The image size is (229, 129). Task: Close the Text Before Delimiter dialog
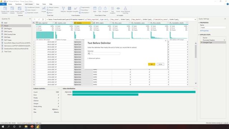[165, 40]
